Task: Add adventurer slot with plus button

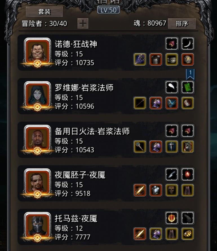Action: coord(83,23)
